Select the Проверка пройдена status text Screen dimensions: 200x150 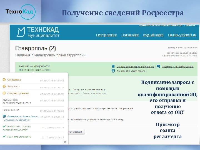21,118
